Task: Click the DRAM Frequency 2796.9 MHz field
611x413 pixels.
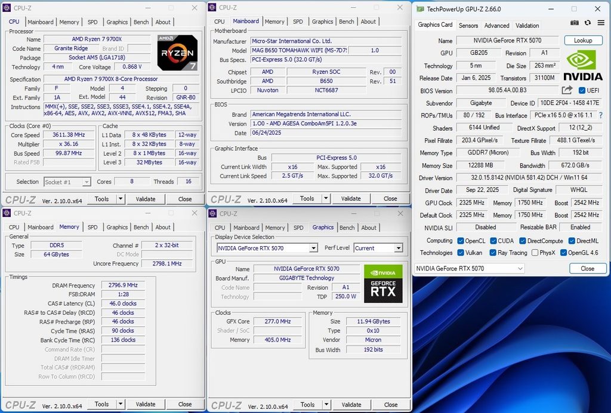Action: pyautogui.click(x=123, y=285)
